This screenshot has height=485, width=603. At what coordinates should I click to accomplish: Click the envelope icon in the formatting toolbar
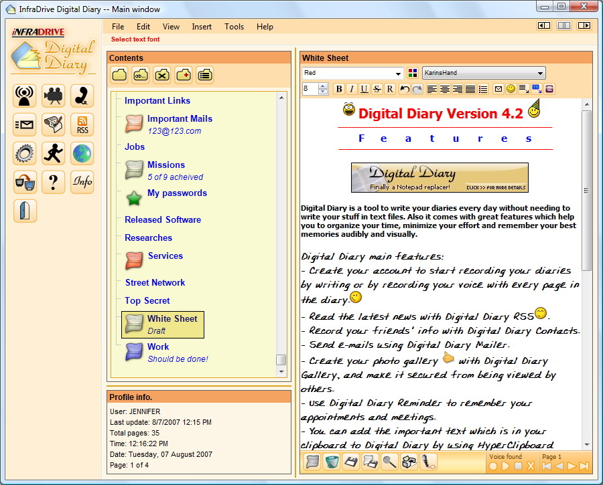tap(498, 89)
